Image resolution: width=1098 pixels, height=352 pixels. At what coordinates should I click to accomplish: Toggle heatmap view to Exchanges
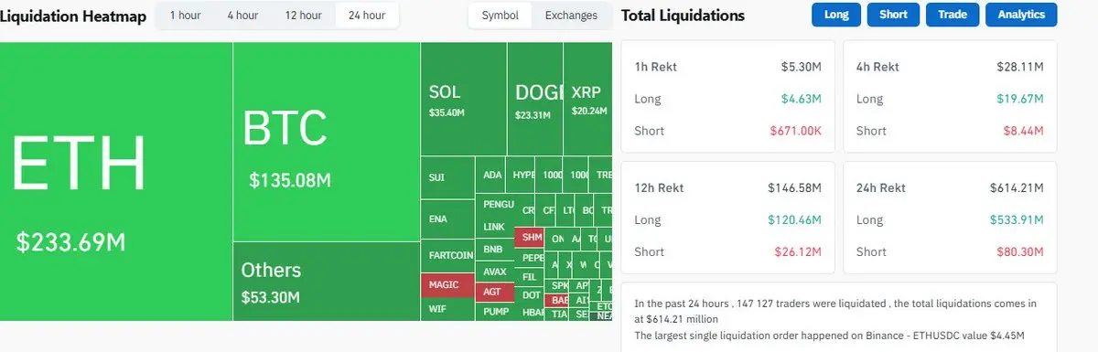click(571, 16)
